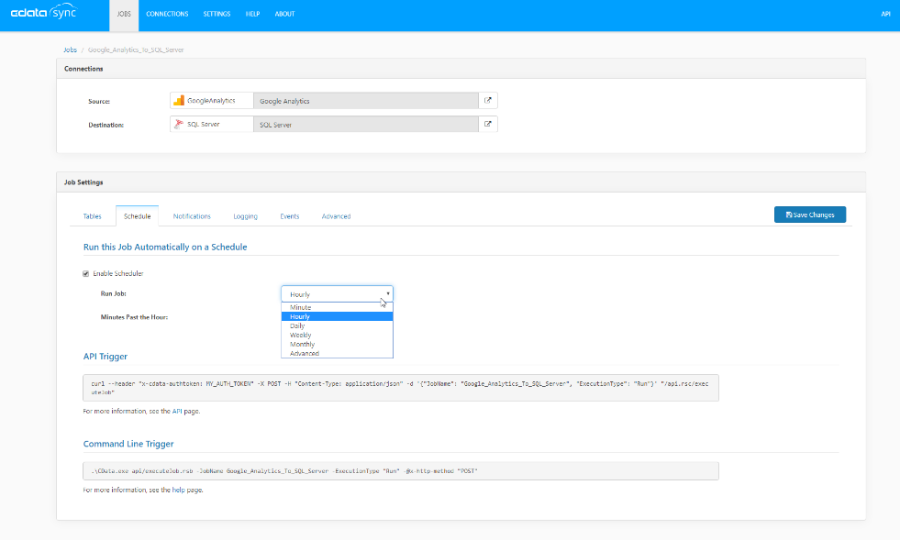Open the Connections menu

point(167,14)
